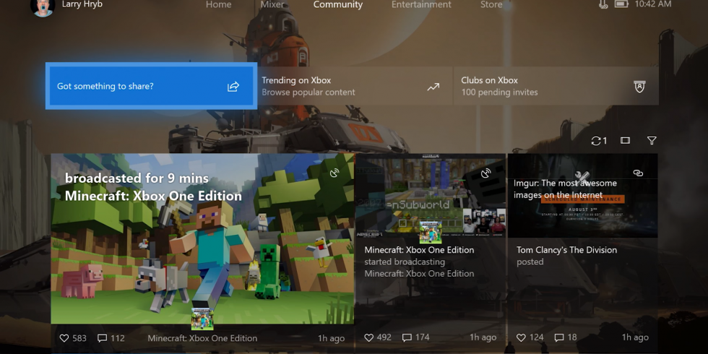
Task: Click Minecraft game thumbnail under large post
Action: coord(202,319)
